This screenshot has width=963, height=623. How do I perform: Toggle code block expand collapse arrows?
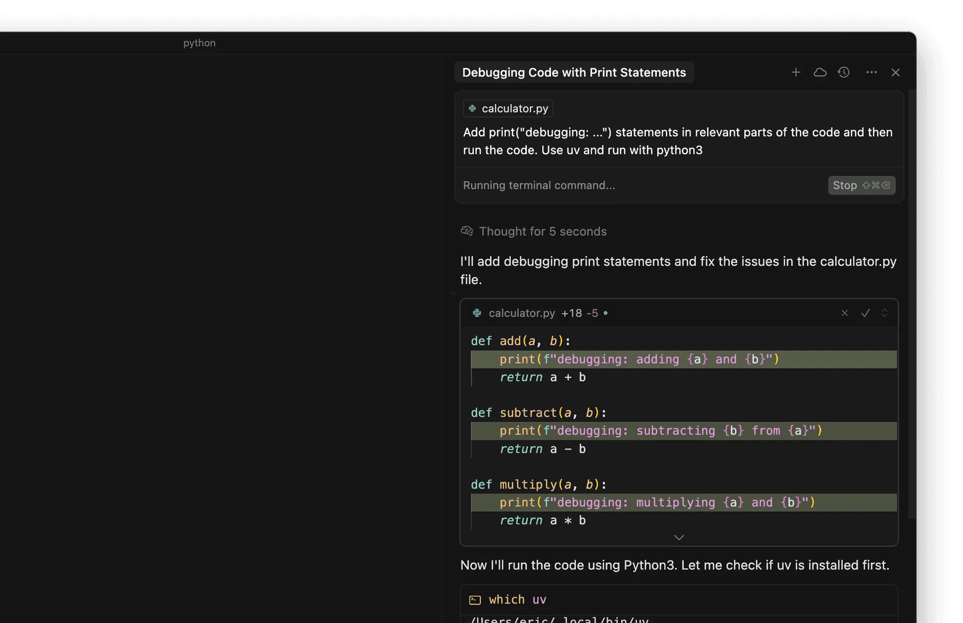coord(884,313)
